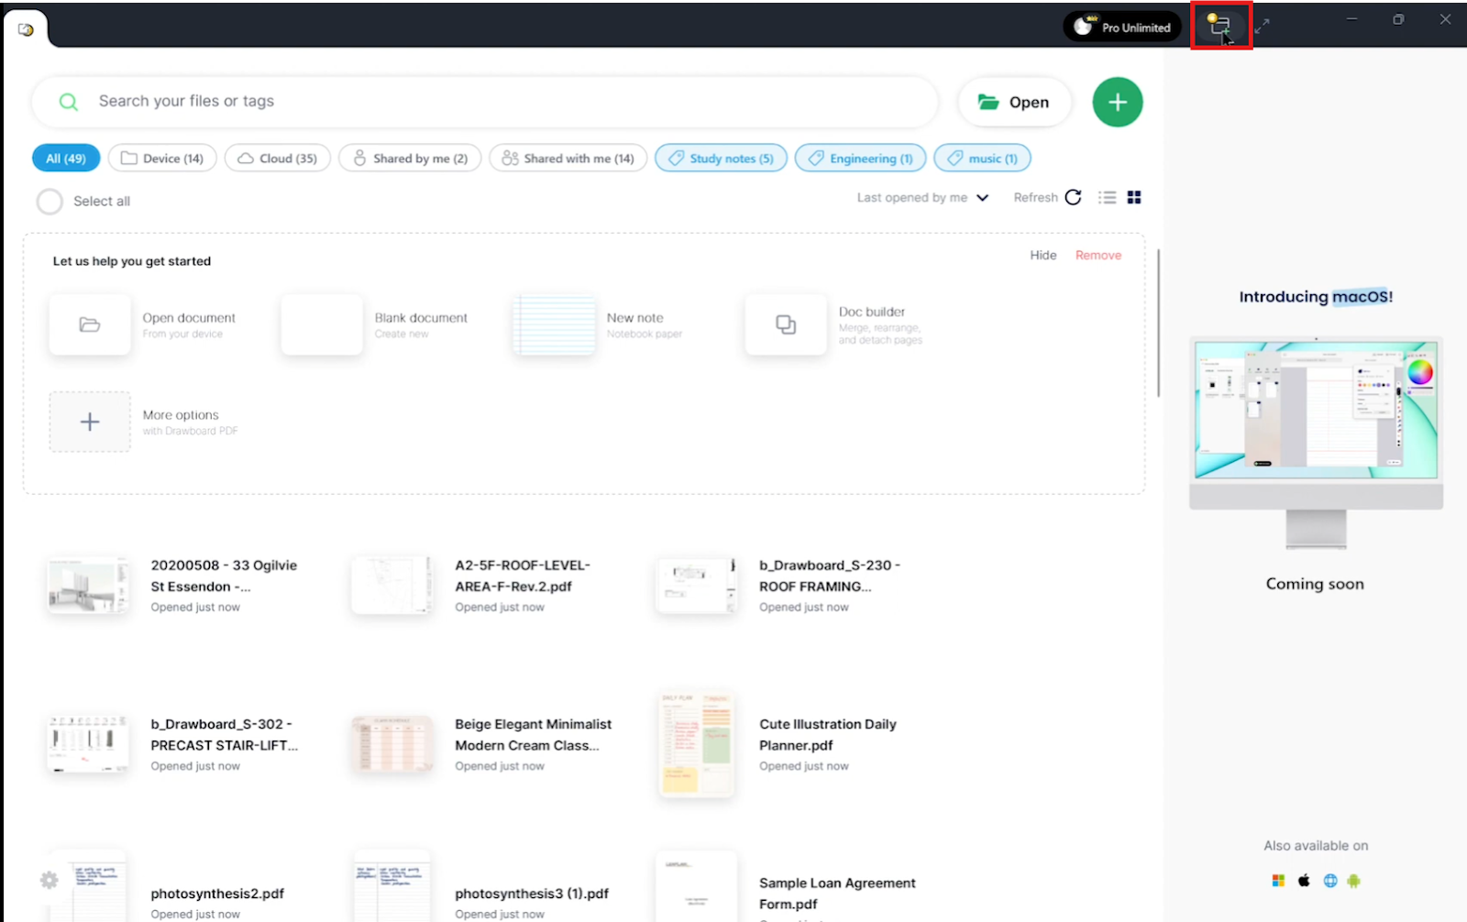Click 'New note' label text

pyautogui.click(x=634, y=318)
